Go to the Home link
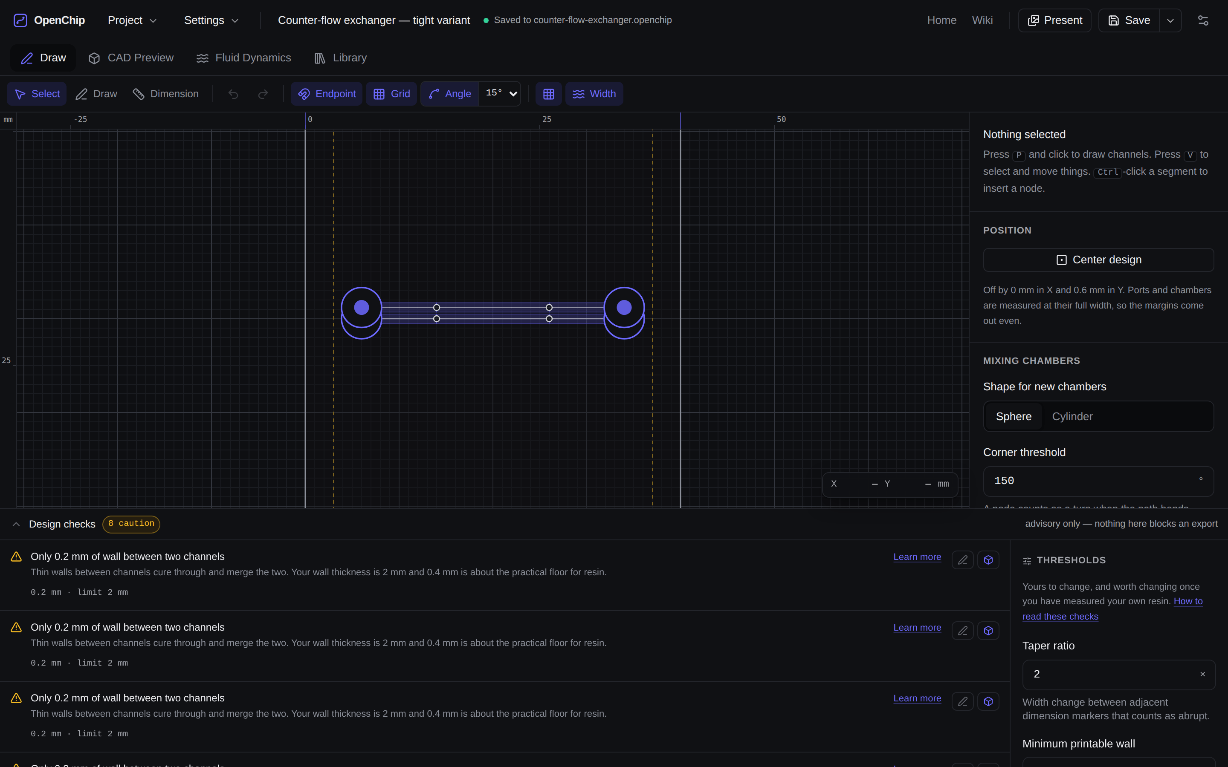 [x=941, y=20]
